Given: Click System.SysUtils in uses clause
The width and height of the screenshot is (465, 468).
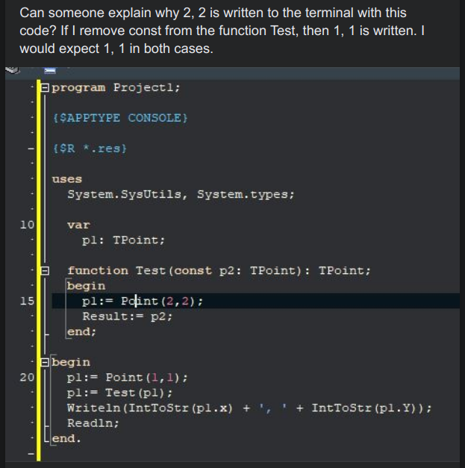Looking at the screenshot, I should (x=125, y=195).
